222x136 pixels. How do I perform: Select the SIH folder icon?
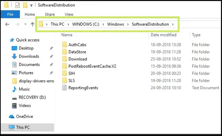pyautogui.click(x=65, y=73)
